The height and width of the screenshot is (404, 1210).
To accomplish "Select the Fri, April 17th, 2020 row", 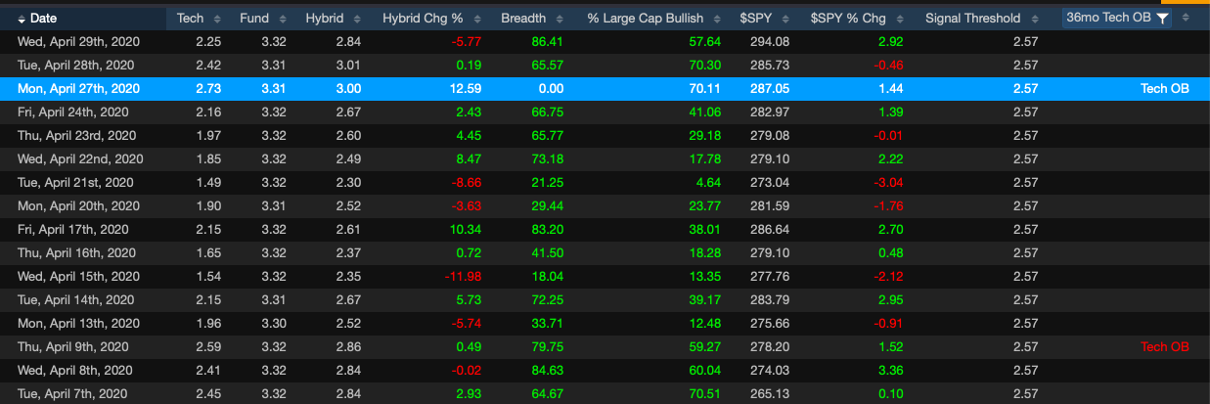I will point(605,230).
